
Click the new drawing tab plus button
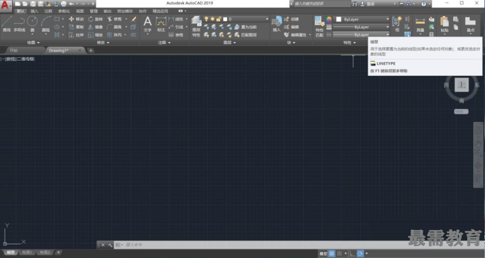(91, 51)
